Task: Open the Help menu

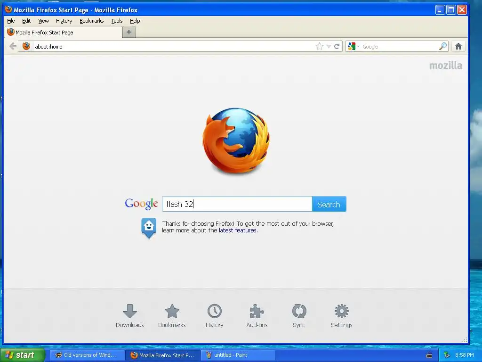Action: click(x=135, y=21)
